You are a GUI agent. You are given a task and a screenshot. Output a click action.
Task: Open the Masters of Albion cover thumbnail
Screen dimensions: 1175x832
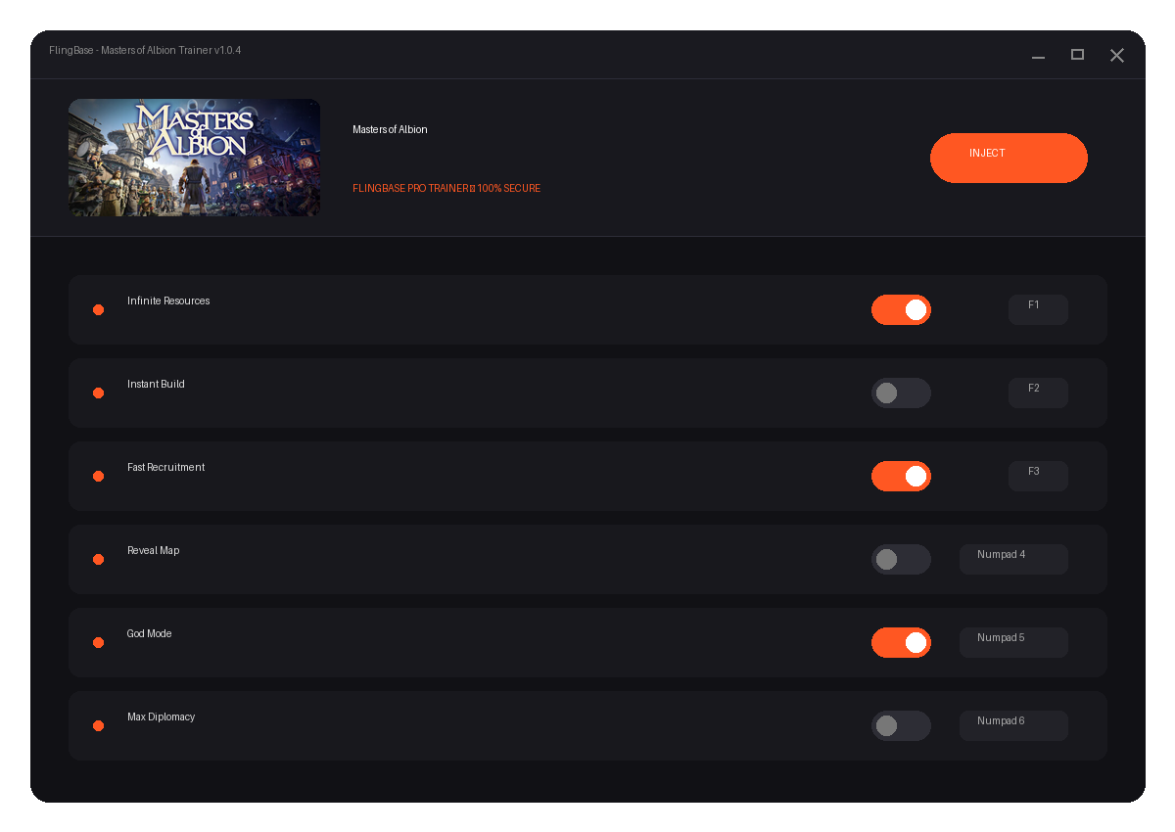click(x=194, y=158)
